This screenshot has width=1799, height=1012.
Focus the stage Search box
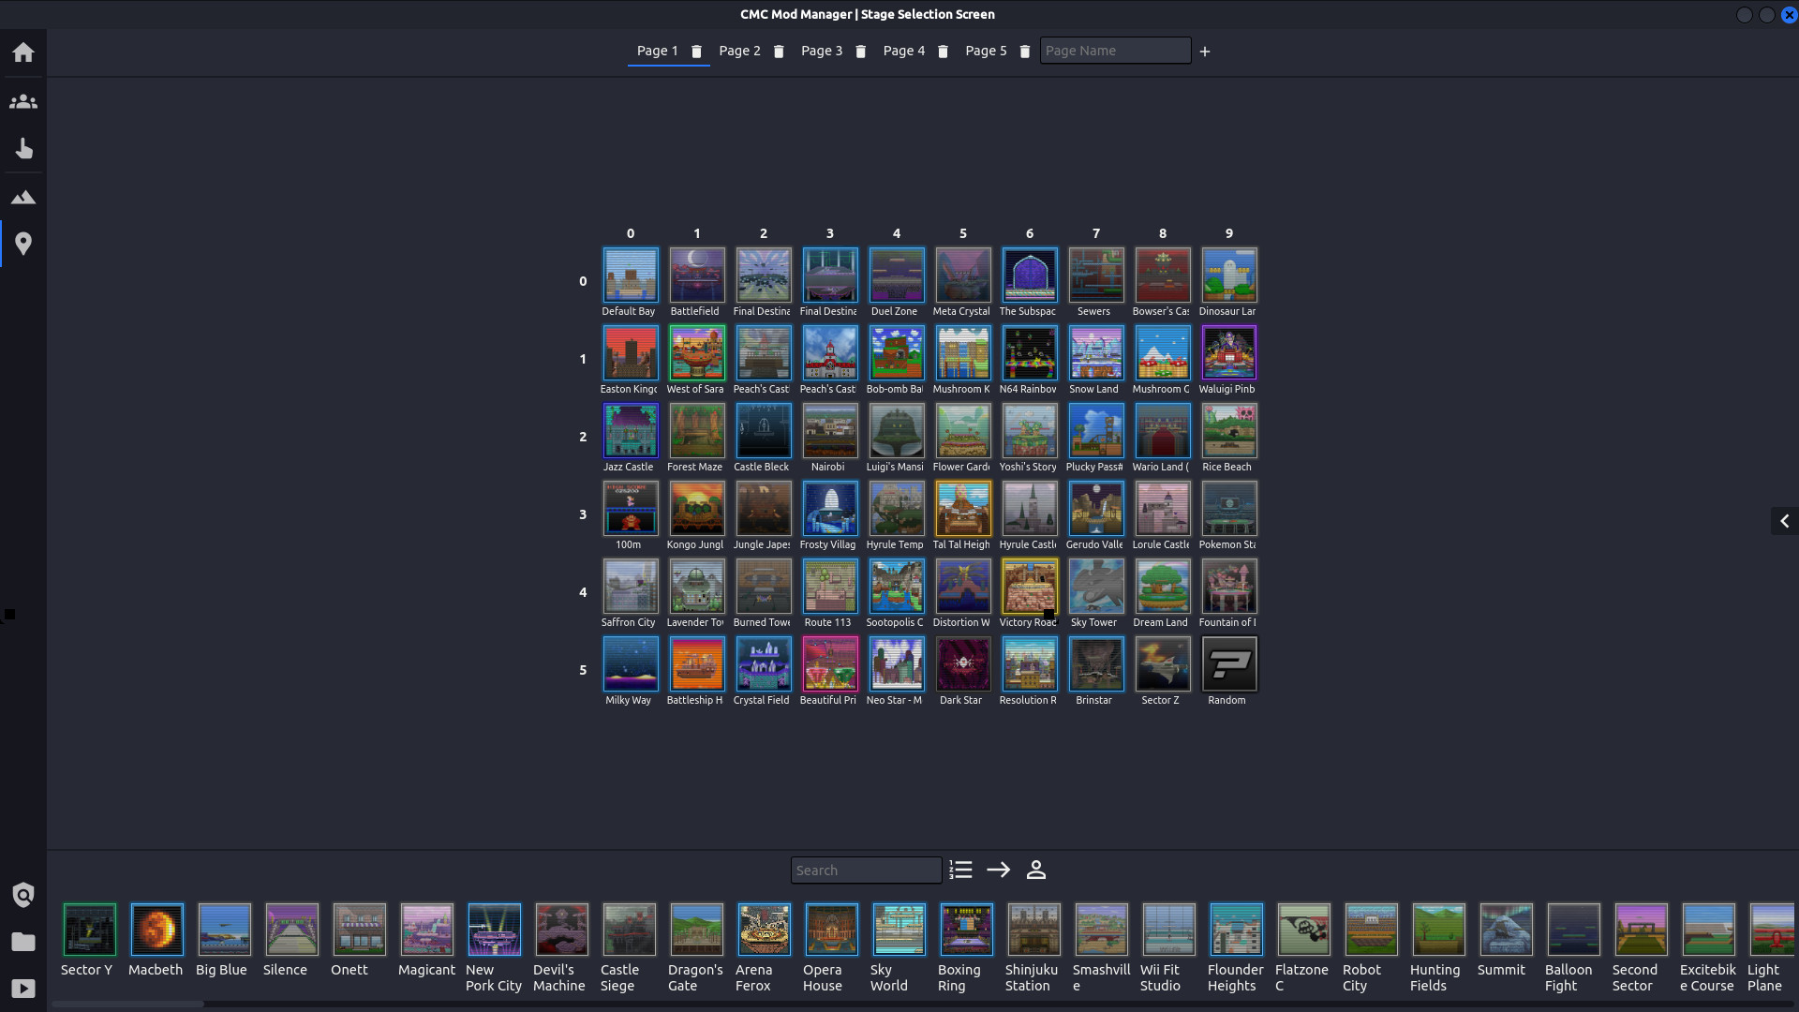[866, 870]
